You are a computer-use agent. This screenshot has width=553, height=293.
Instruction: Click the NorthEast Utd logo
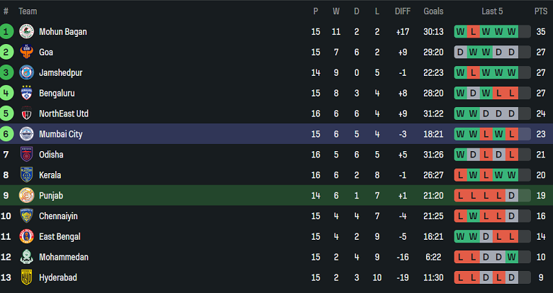click(26, 114)
